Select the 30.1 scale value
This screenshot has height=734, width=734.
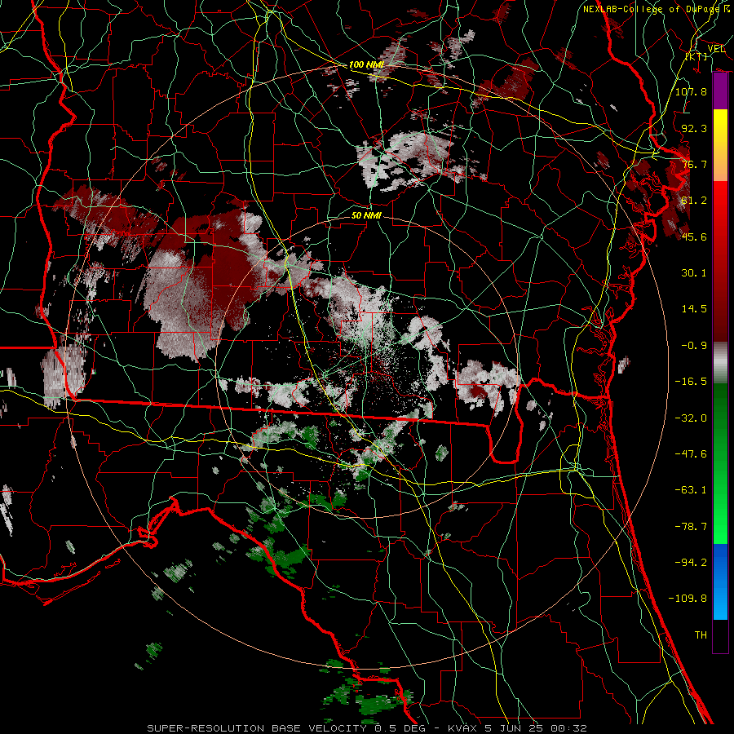[694, 273]
